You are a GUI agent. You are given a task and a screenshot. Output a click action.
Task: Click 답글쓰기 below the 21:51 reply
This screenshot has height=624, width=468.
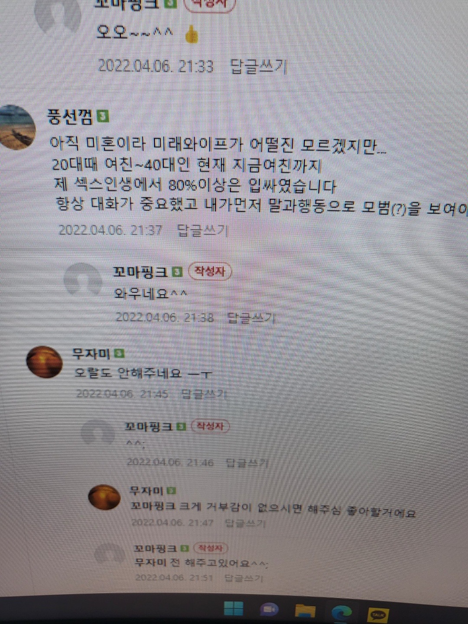pyautogui.click(x=244, y=578)
